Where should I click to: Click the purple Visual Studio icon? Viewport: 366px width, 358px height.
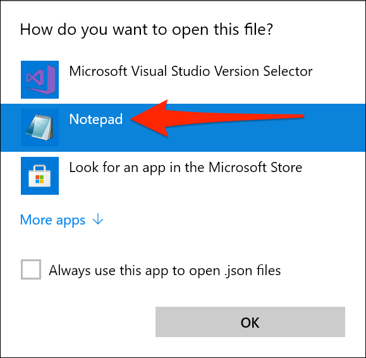coord(40,79)
